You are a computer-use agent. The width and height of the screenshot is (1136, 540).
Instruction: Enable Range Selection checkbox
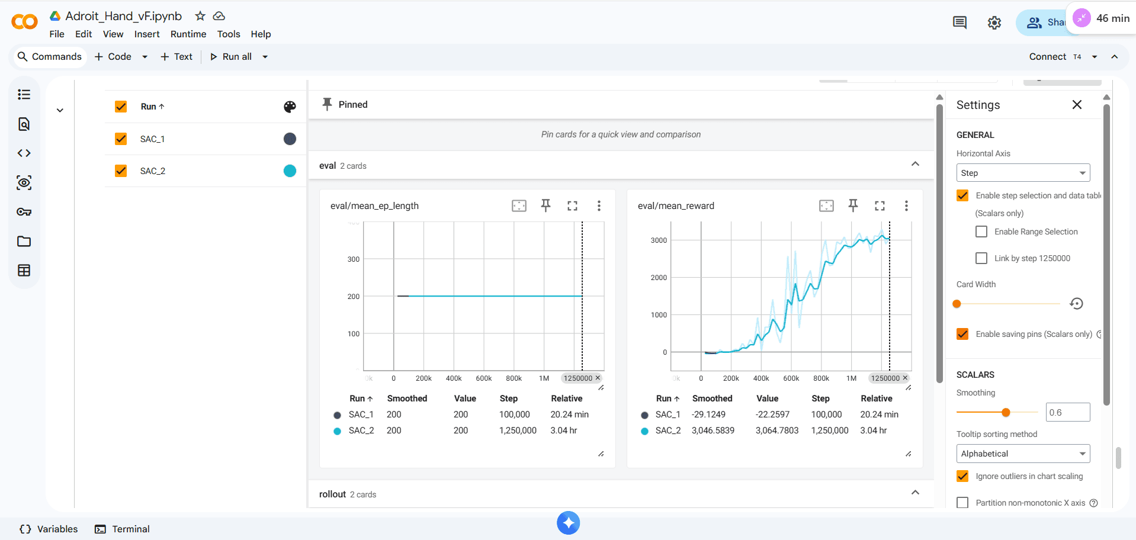click(x=981, y=232)
